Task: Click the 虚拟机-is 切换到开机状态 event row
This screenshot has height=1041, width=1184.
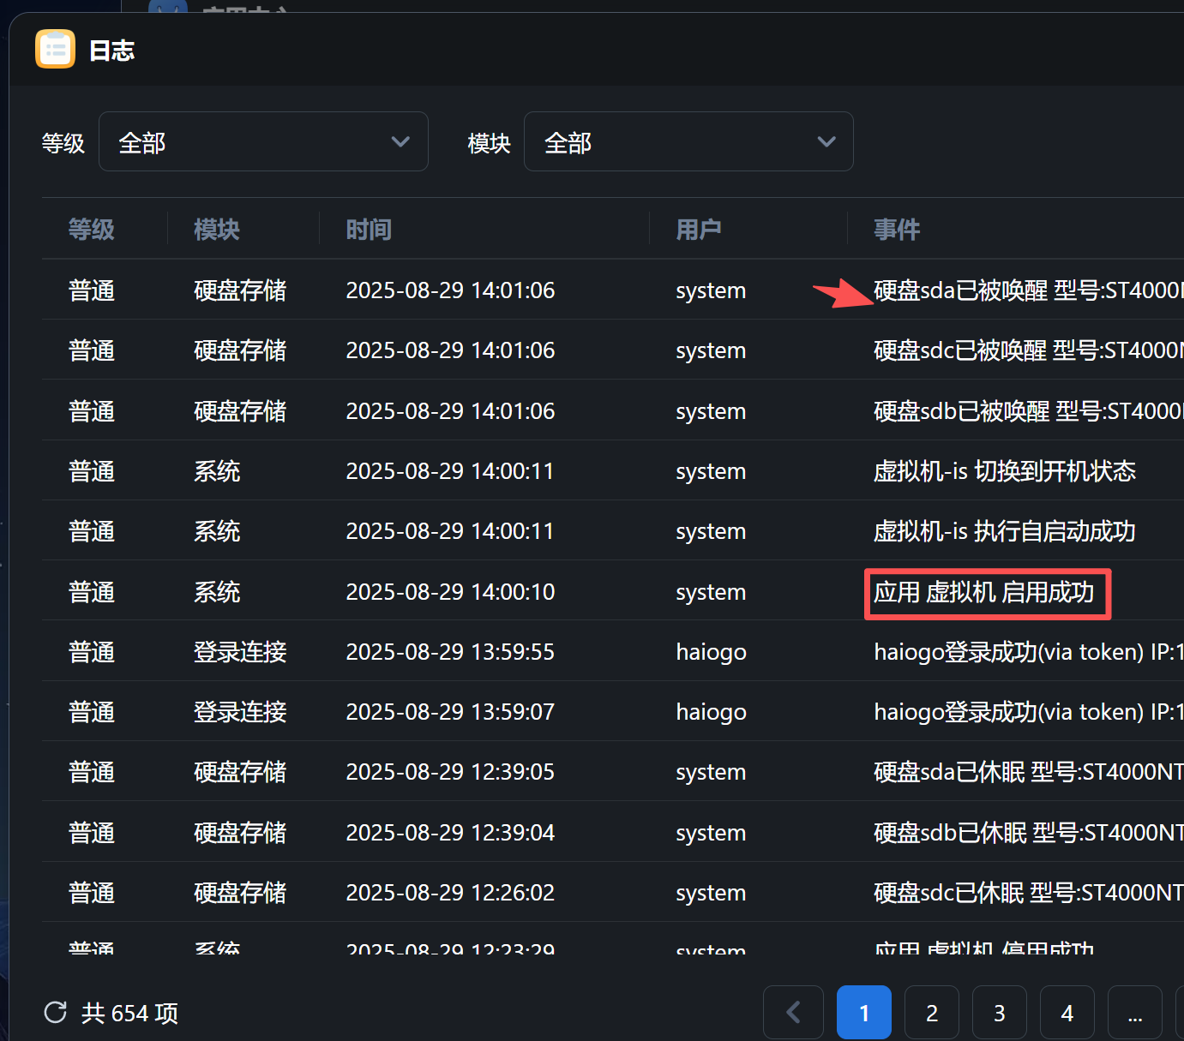Action: [x=1004, y=471]
